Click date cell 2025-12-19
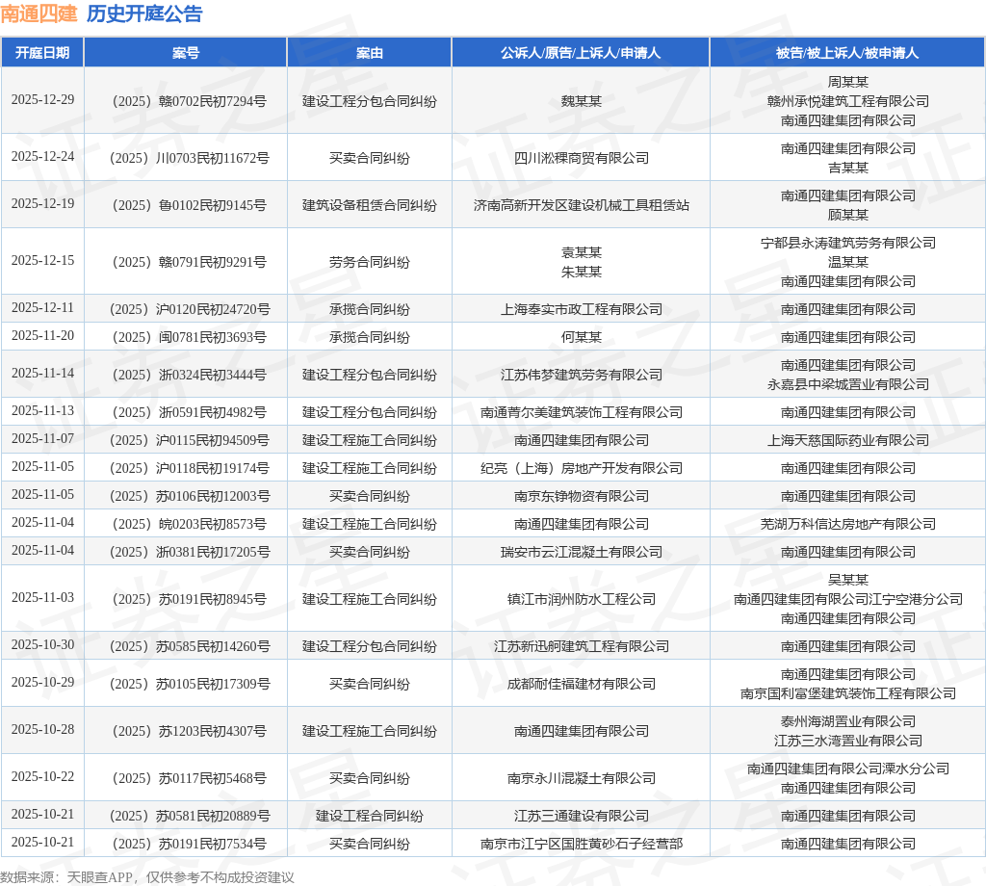This screenshot has height=886, width=986. [x=42, y=204]
